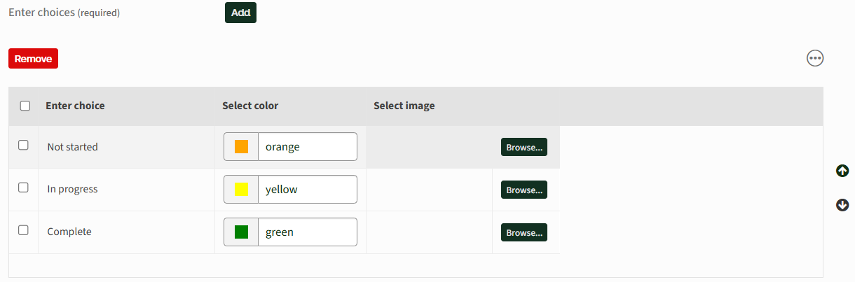Open the orange color swatch picker

(x=241, y=147)
